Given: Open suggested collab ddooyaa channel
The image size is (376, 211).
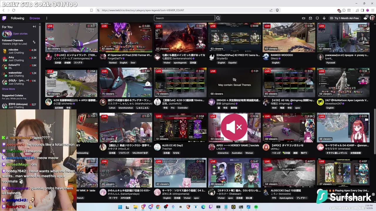Looking at the screenshot, I should pos(19,105).
